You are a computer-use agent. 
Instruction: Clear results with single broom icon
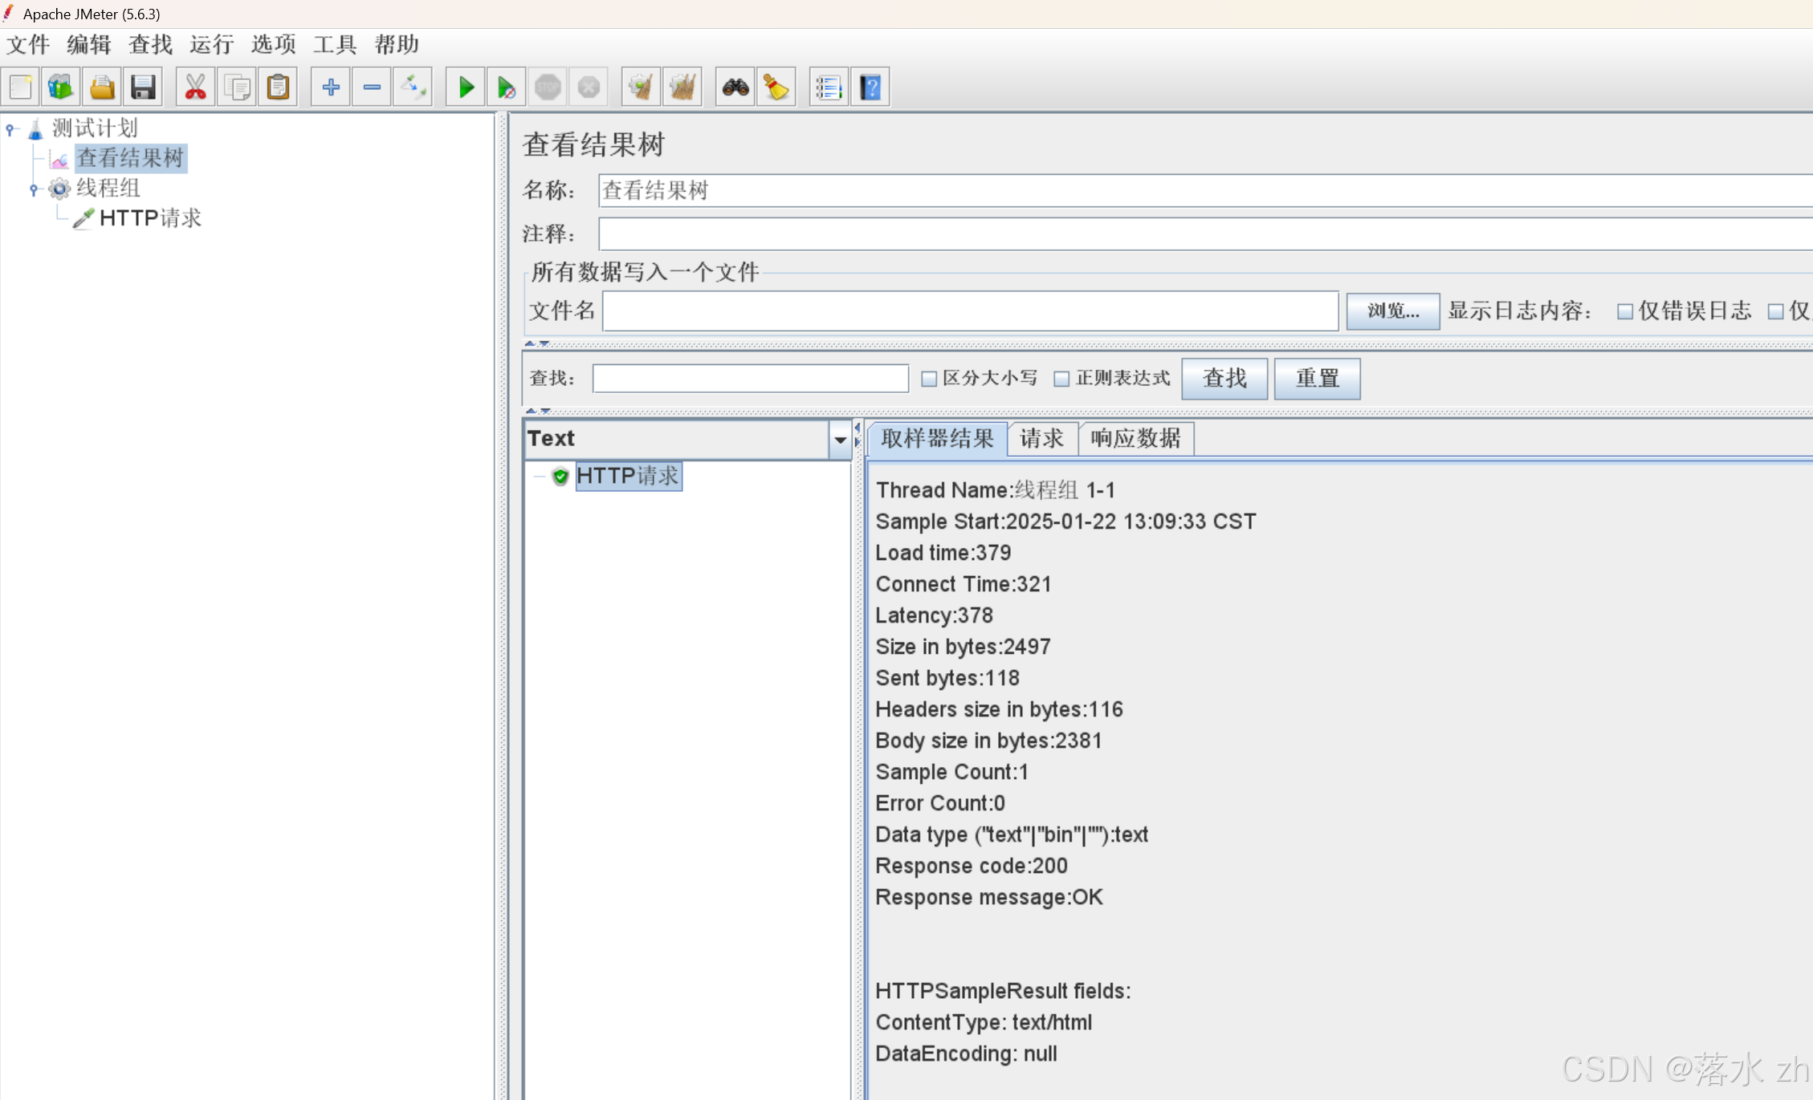click(x=641, y=87)
